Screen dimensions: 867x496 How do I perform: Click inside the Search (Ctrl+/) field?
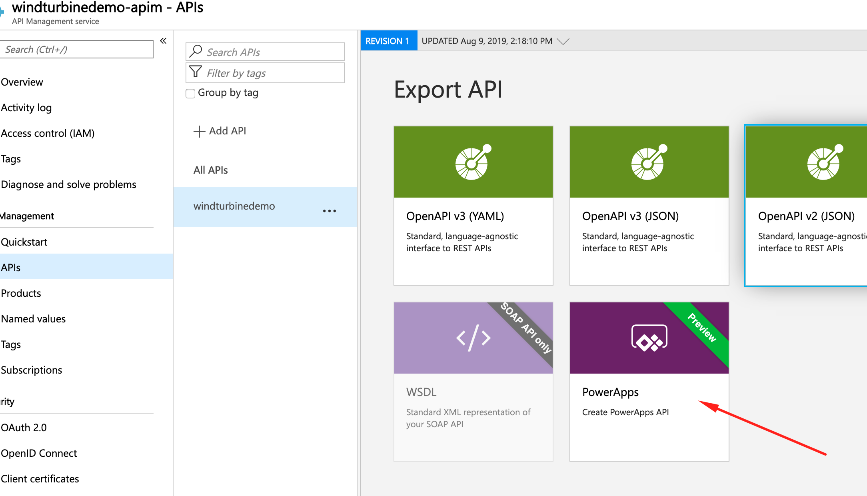pyautogui.click(x=77, y=49)
